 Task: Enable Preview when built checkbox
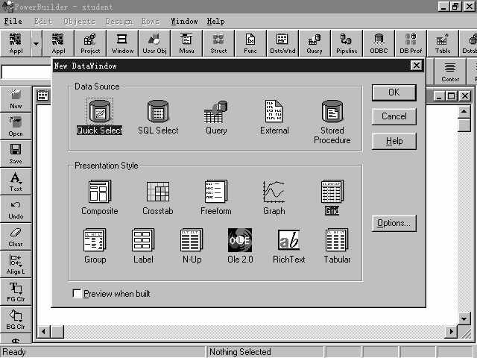coord(77,294)
